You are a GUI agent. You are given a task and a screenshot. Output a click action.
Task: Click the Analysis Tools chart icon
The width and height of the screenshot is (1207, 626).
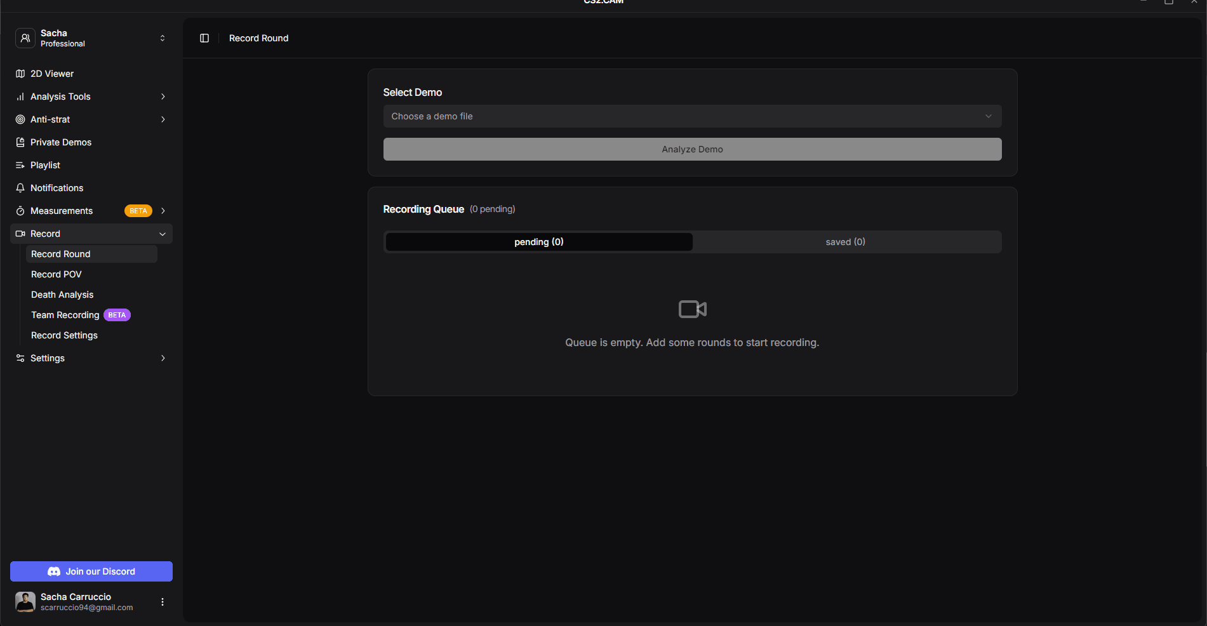(x=20, y=97)
